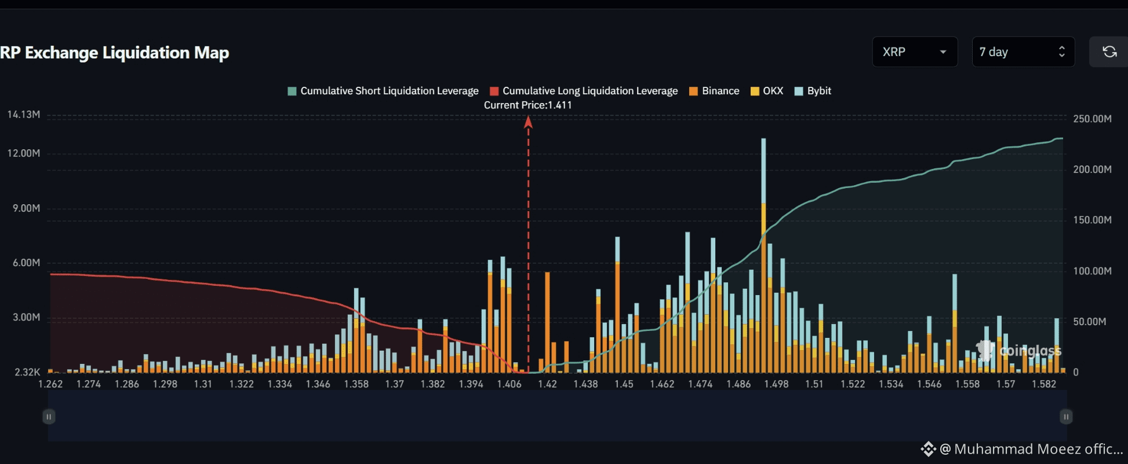Click the 1.334 price axis label
The width and height of the screenshot is (1128, 464).
[280, 384]
